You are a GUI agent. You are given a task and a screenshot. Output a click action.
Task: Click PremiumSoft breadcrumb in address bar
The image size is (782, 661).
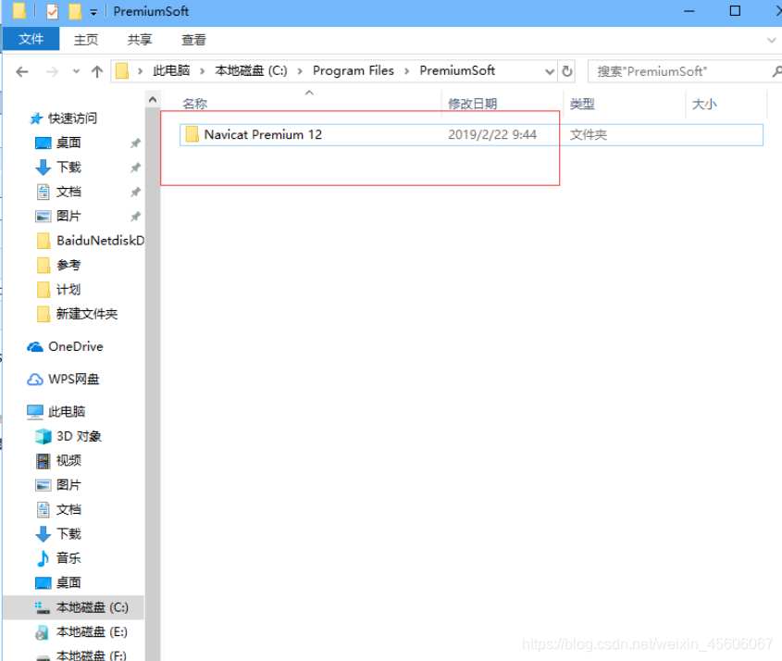457,71
